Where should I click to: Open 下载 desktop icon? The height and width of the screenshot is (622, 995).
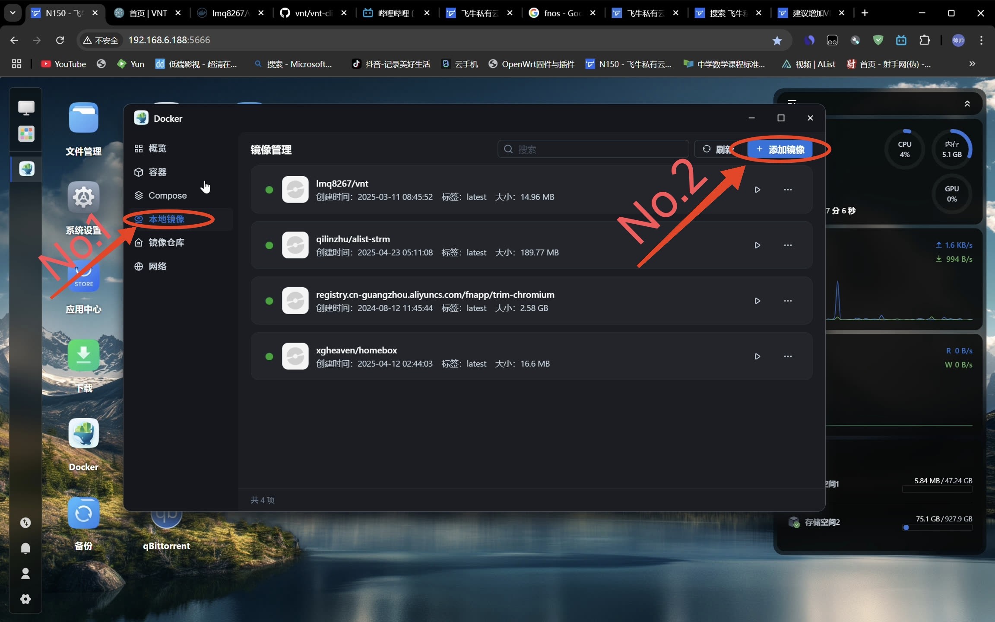(x=83, y=365)
